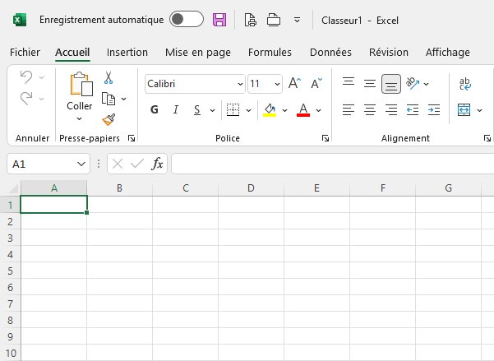This screenshot has height=361, width=494.
Task: Click cancel X in formula bar
Action: (x=118, y=164)
